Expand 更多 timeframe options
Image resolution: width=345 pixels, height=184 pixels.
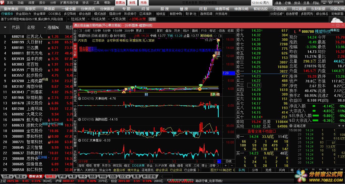[x=140, y=31]
